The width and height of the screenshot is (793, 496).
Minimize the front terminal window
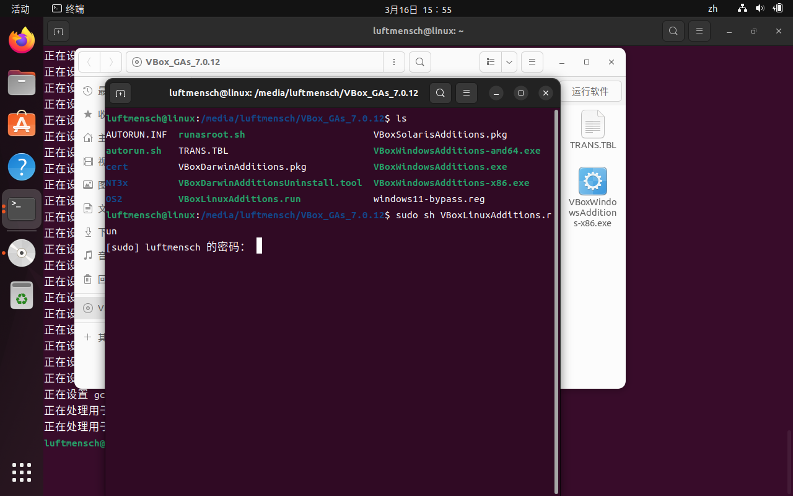point(496,93)
